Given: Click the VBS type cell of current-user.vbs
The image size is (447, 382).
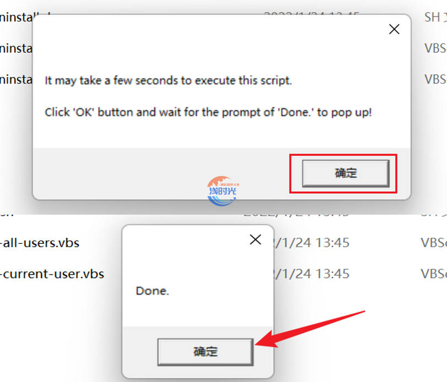Looking at the screenshot, I should (x=434, y=274).
